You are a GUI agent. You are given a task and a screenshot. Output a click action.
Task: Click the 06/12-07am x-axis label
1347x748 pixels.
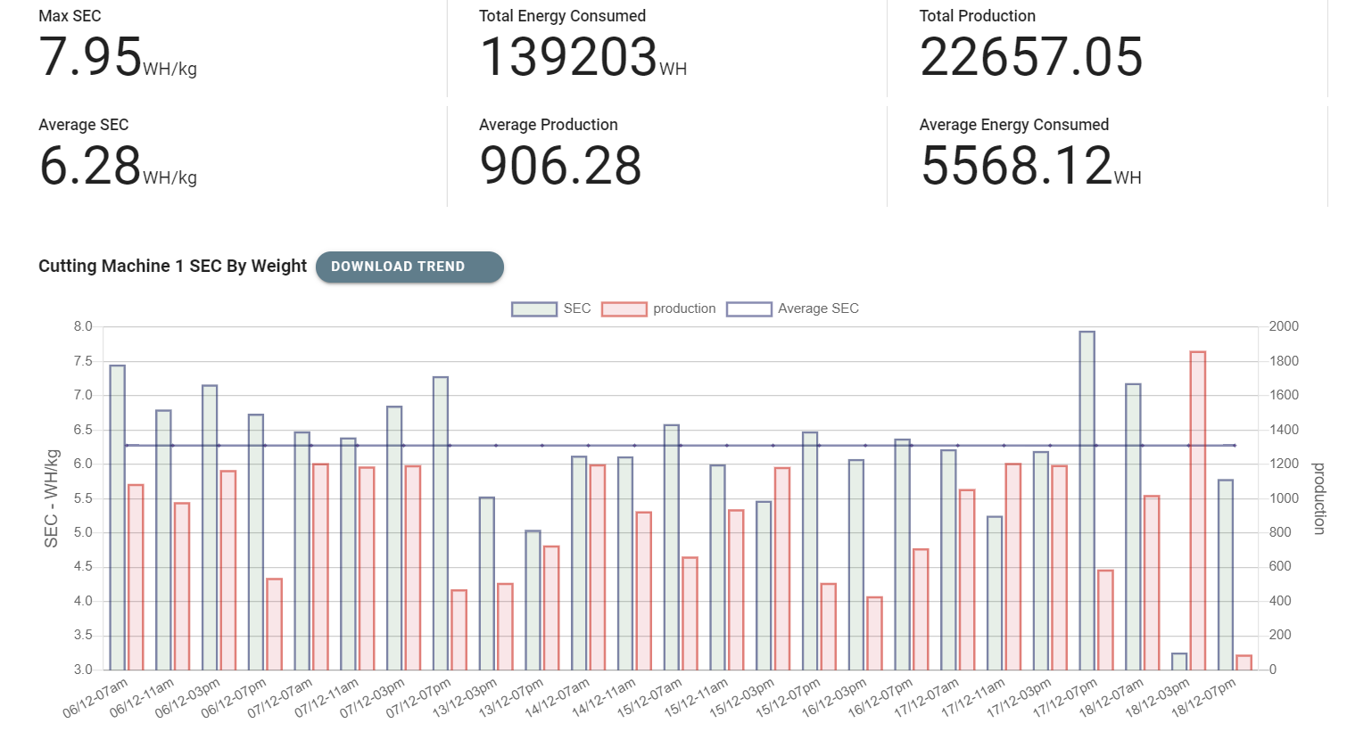96,698
